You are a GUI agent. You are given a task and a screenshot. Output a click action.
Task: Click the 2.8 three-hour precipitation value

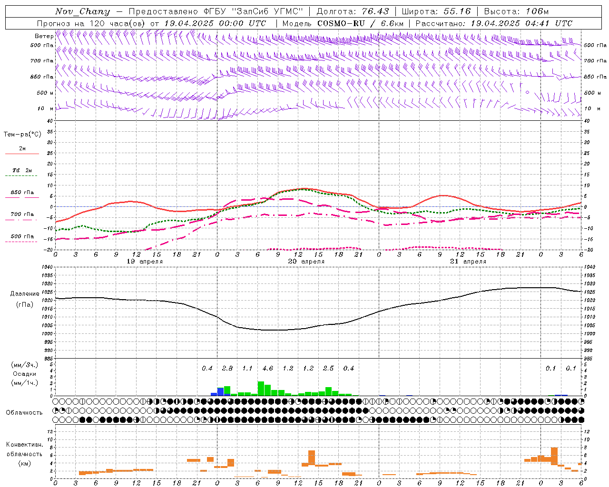tap(227, 369)
